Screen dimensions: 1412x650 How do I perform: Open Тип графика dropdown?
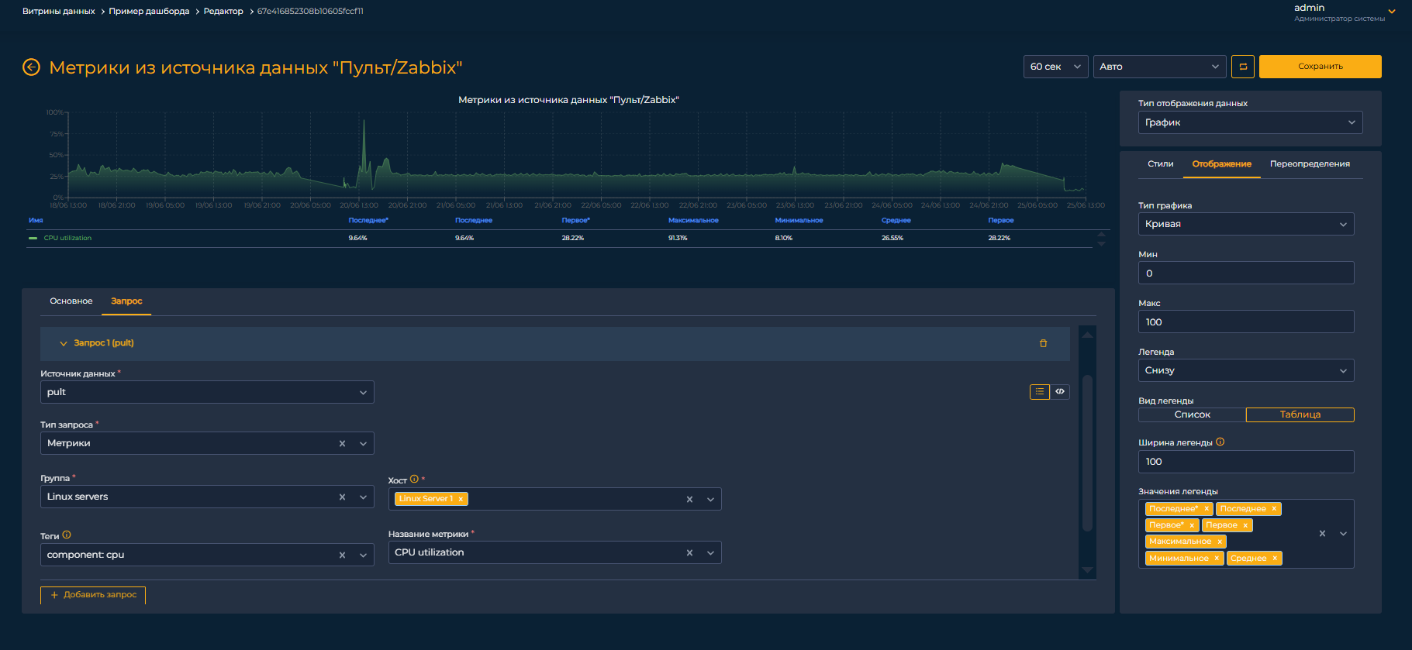(x=1245, y=224)
